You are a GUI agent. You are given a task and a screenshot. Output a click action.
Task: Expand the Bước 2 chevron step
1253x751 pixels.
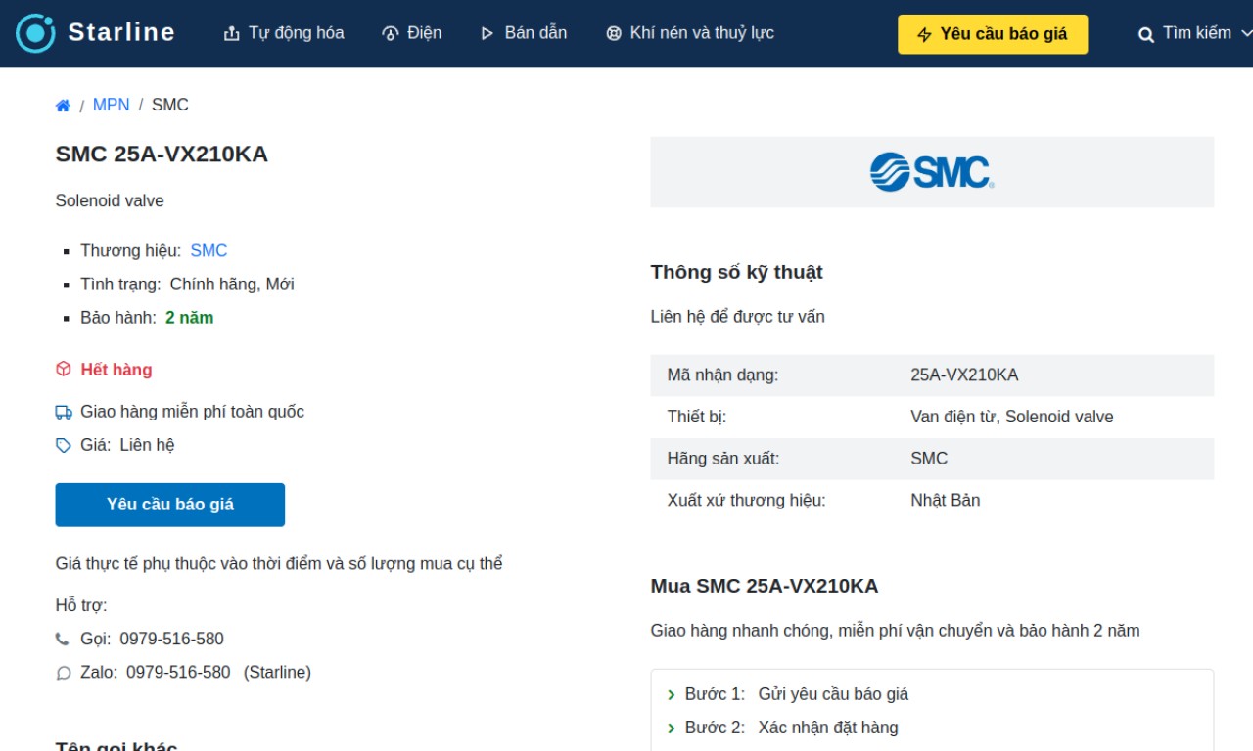(672, 729)
